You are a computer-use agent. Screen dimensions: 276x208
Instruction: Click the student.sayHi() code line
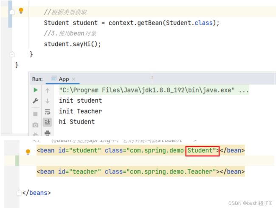point(72,44)
